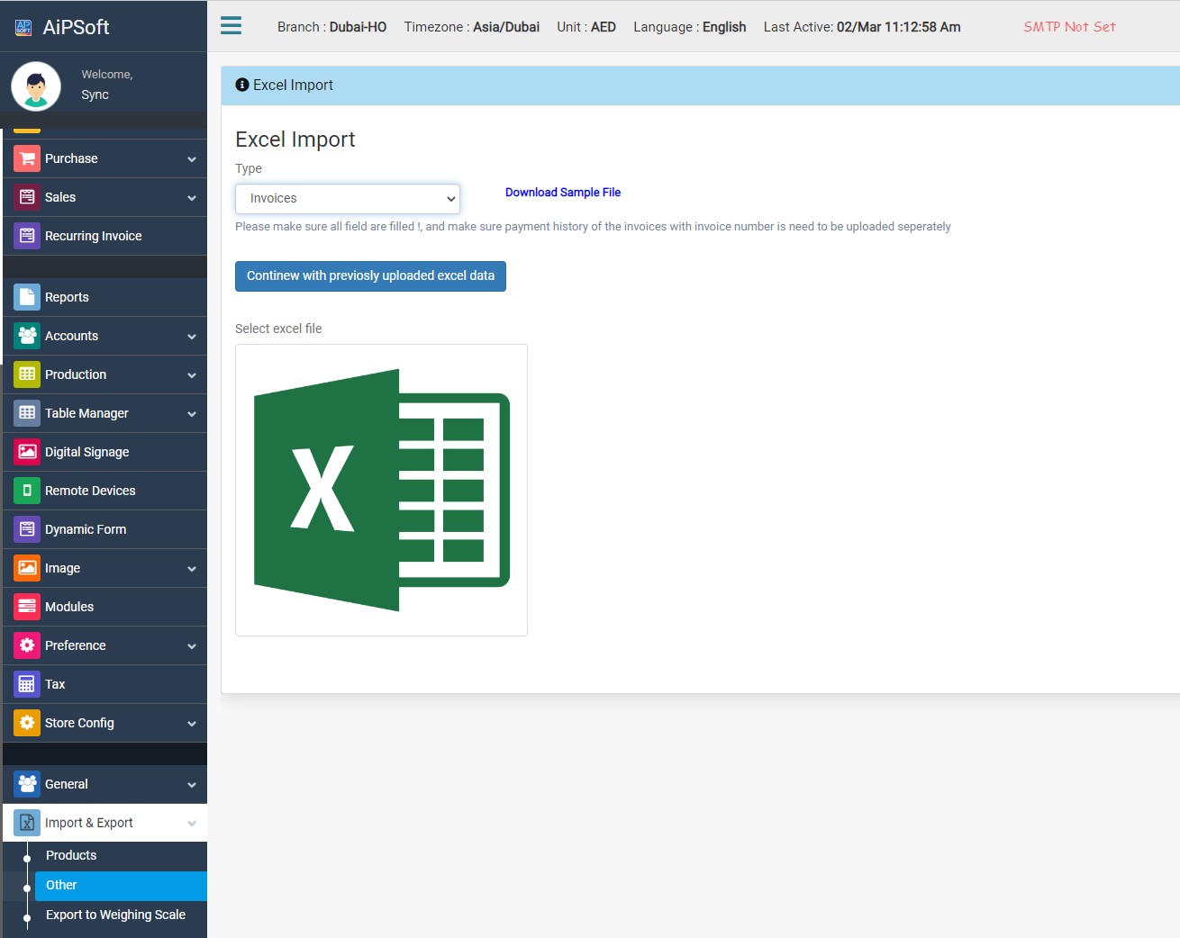Open the Recurring Invoice menu item

(104, 236)
